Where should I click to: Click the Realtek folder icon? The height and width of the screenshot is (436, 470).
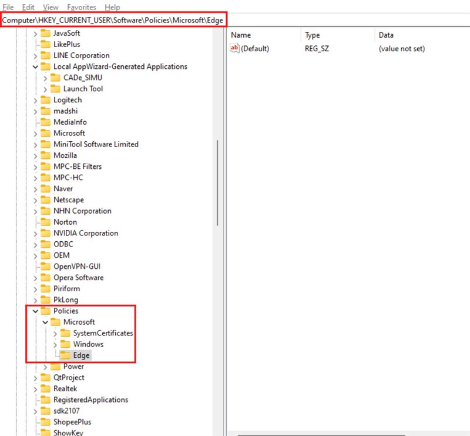pos(45,388)
